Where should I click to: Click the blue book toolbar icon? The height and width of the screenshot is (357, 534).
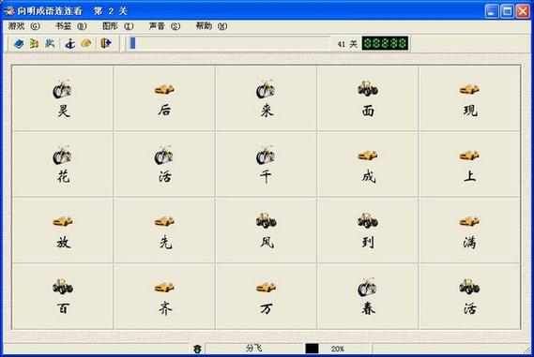point(19,43)
